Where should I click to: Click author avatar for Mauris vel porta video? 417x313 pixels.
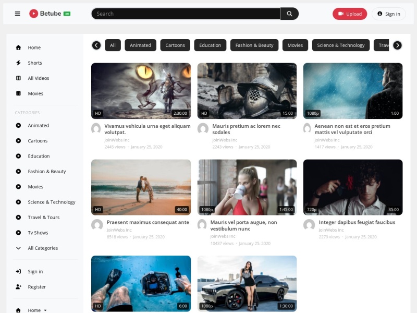coord(202,224)
